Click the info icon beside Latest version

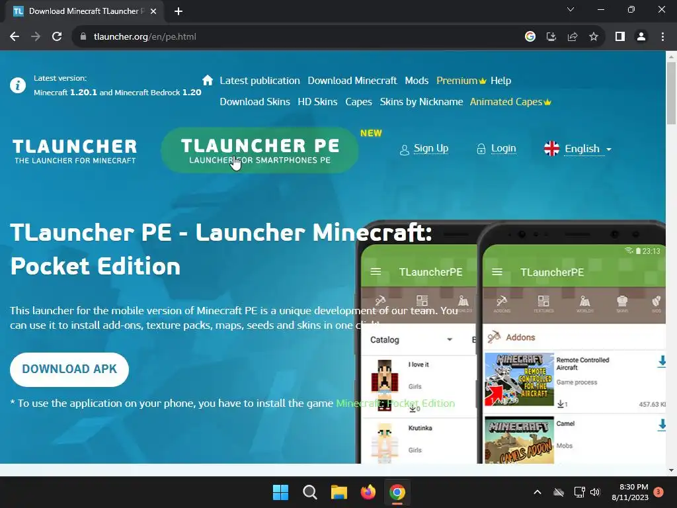[18, 85]
